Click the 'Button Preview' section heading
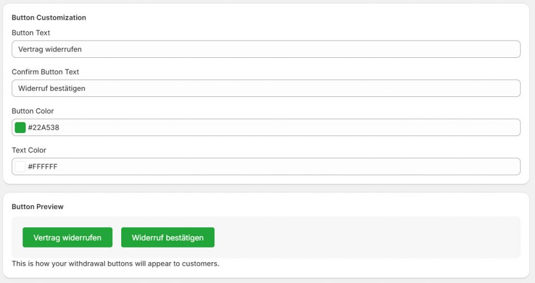 [38, 207]
